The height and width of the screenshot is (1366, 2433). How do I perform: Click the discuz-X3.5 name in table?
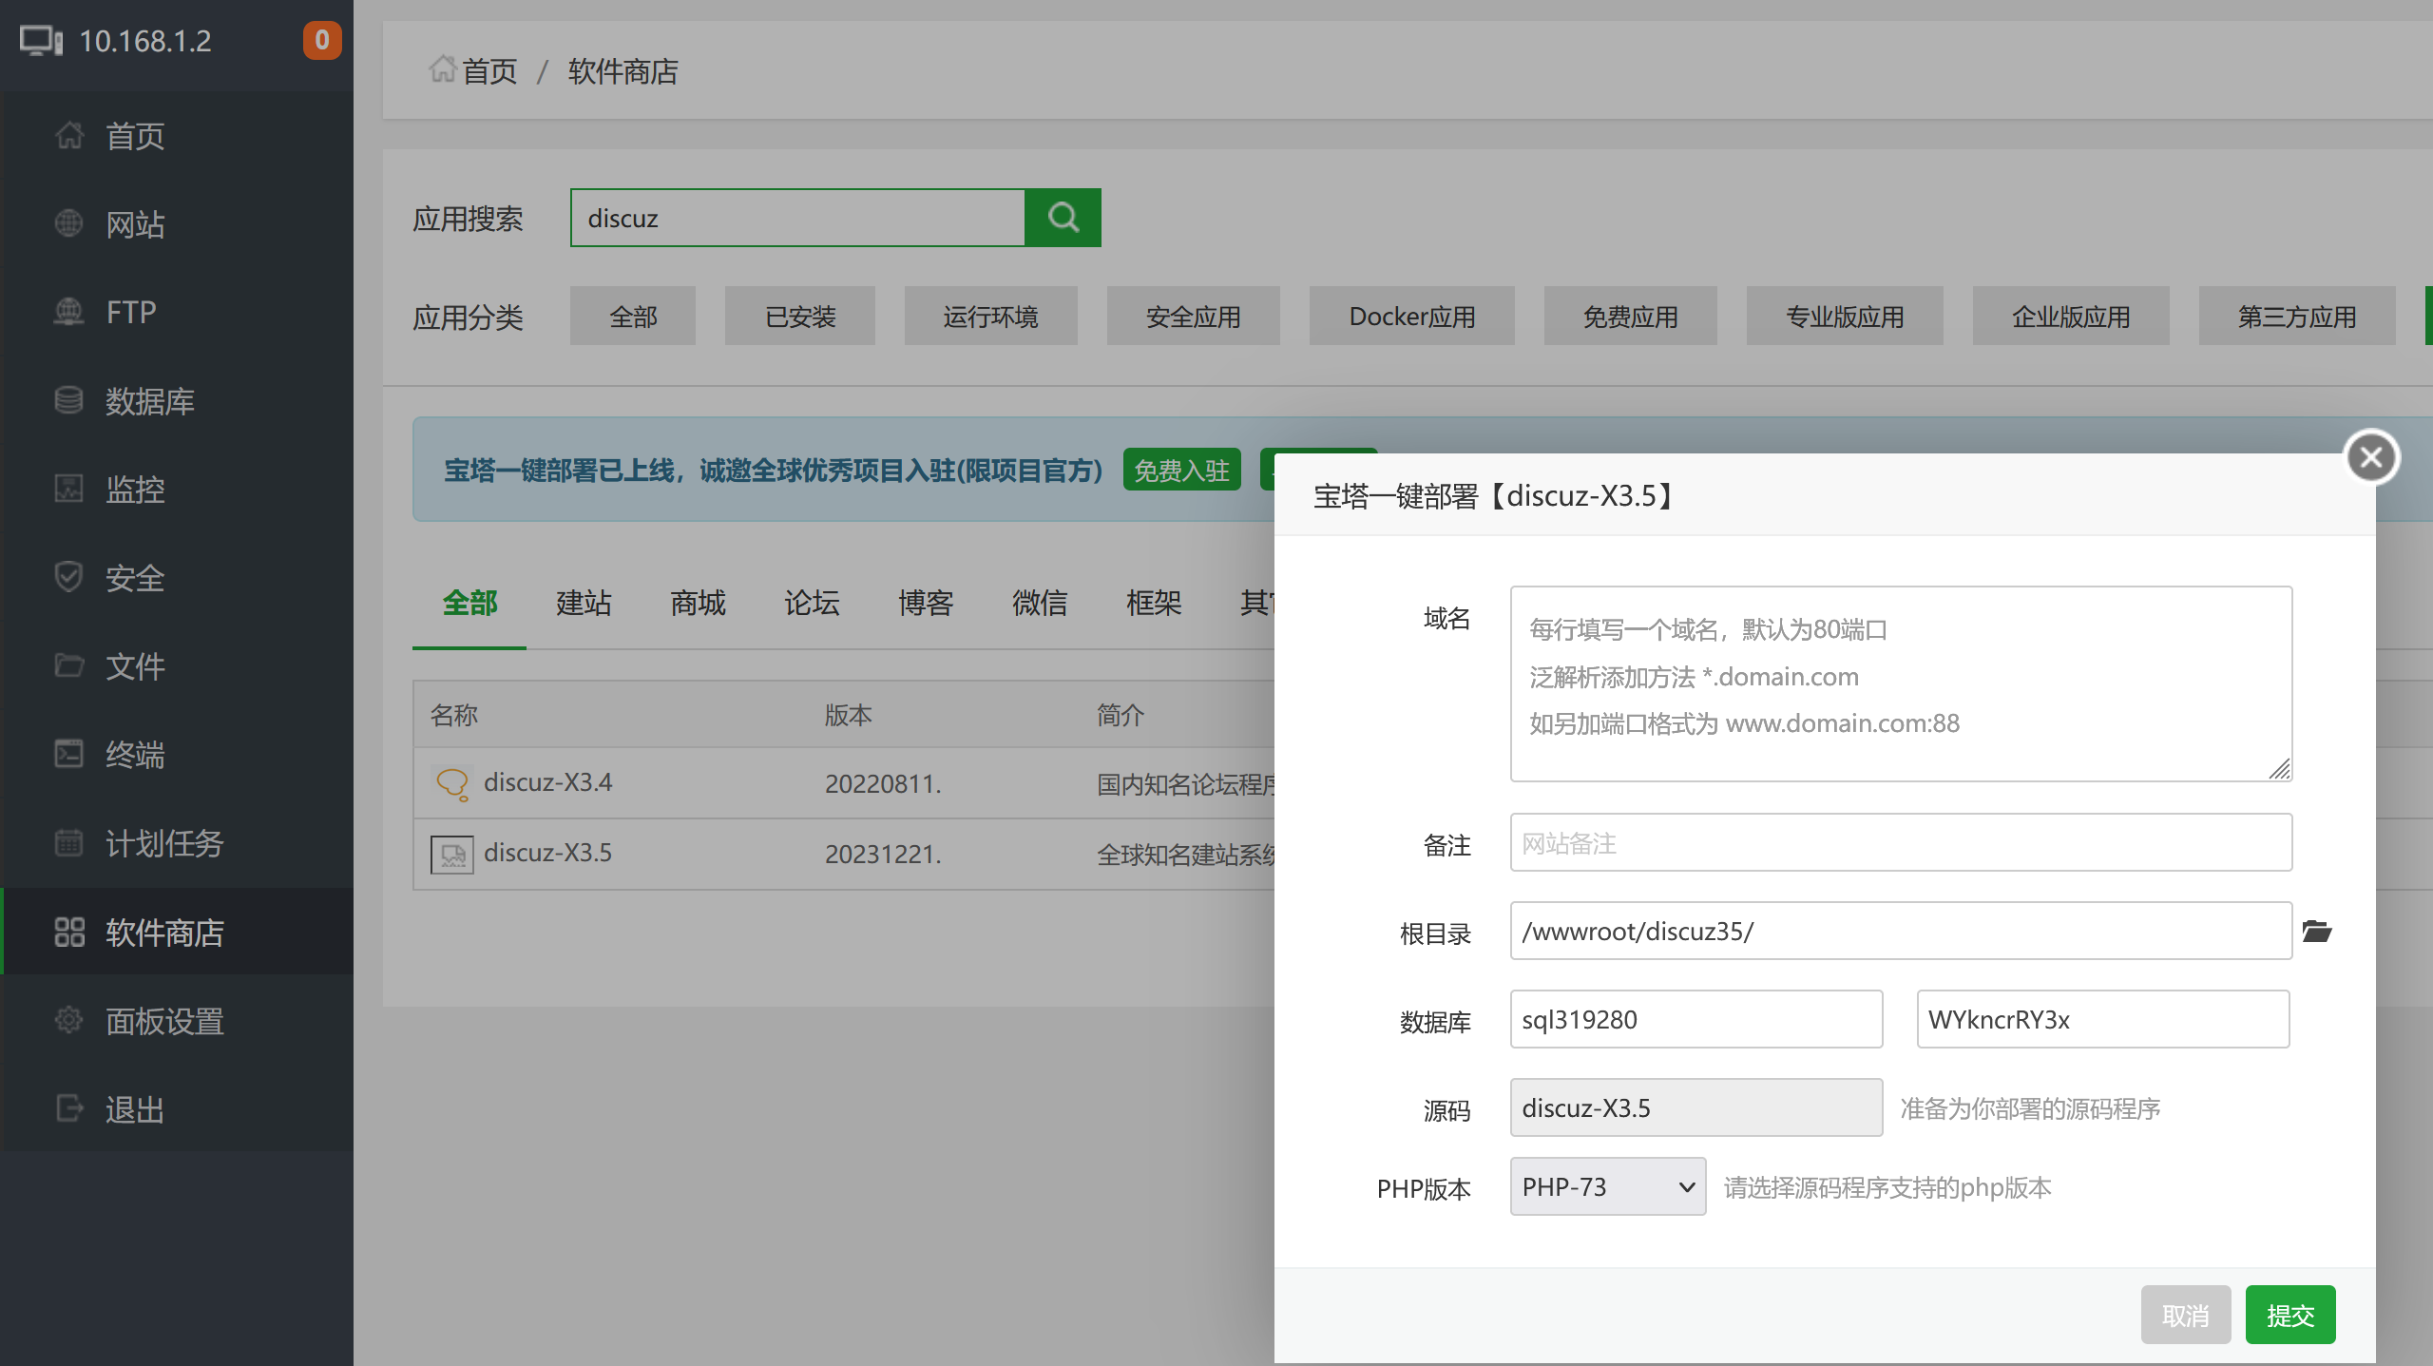[547, 853]
